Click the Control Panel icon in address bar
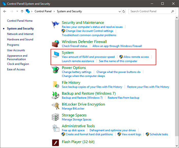Image resolution: width=179 pixels, height=148 pixels. (28, 11)
